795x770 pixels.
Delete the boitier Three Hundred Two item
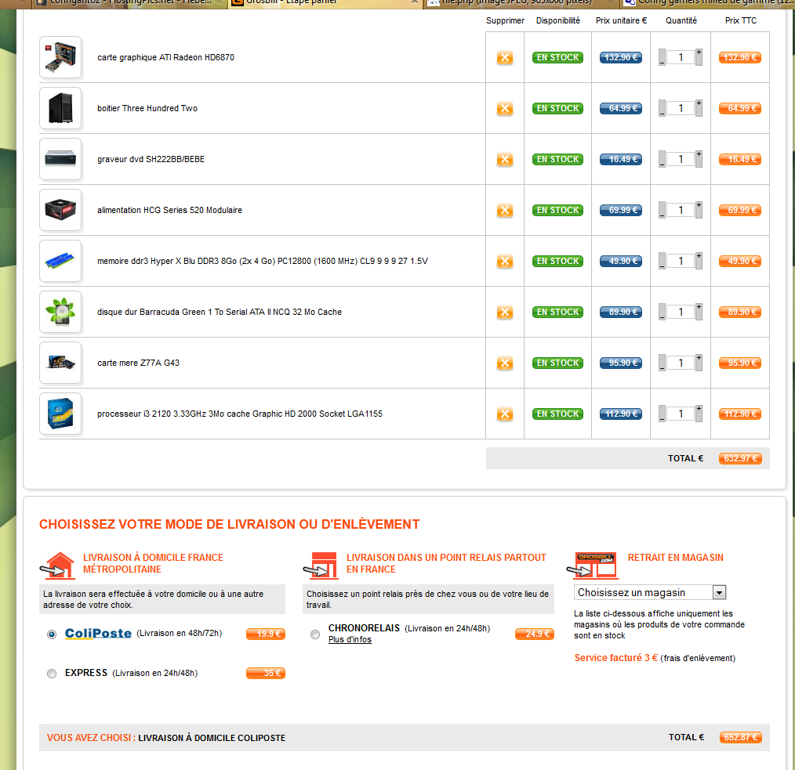(504, 109)
